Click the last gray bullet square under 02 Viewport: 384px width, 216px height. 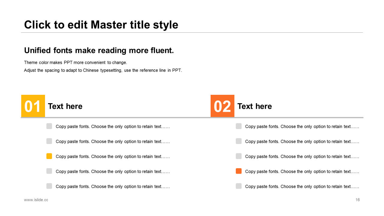238,186
